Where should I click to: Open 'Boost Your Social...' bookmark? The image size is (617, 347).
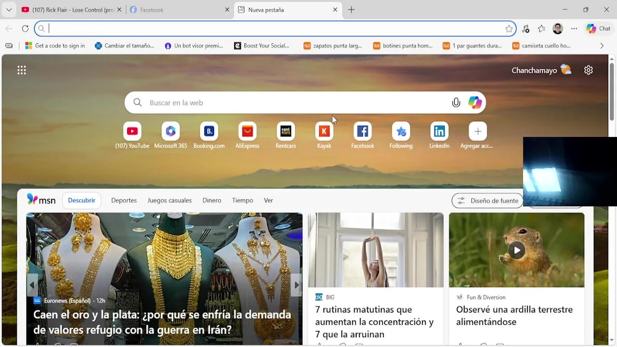pyautogui.click(x=262, y=46)
